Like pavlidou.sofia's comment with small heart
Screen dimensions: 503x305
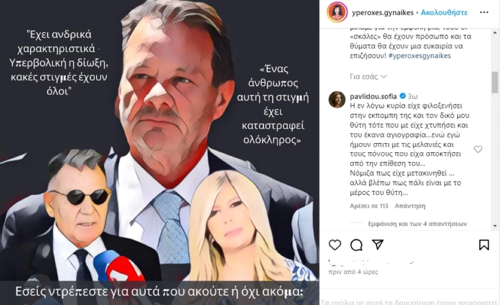coord(478,149)
